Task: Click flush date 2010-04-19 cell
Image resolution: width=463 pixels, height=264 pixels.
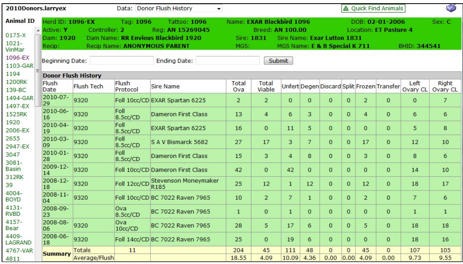Action: (x=57, y=128)
